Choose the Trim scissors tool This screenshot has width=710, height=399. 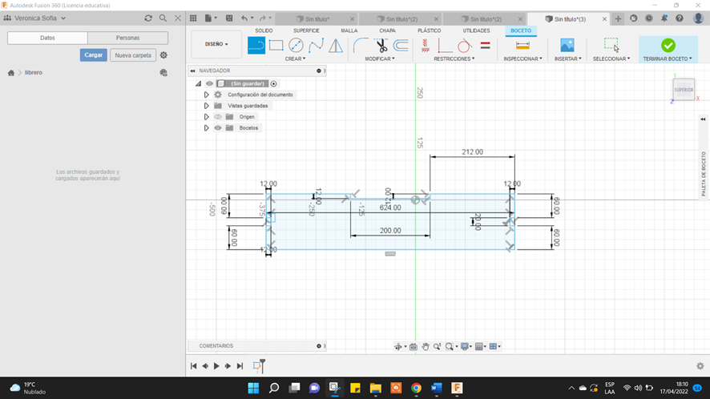pos(381,46)
